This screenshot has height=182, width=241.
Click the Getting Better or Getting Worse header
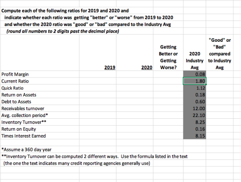coord(168,57)
